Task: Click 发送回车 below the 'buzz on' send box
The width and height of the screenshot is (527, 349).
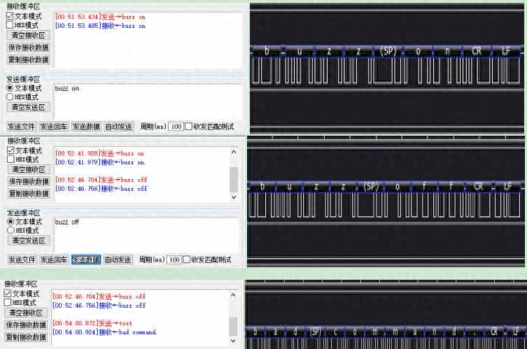Action: click(53, 127)
